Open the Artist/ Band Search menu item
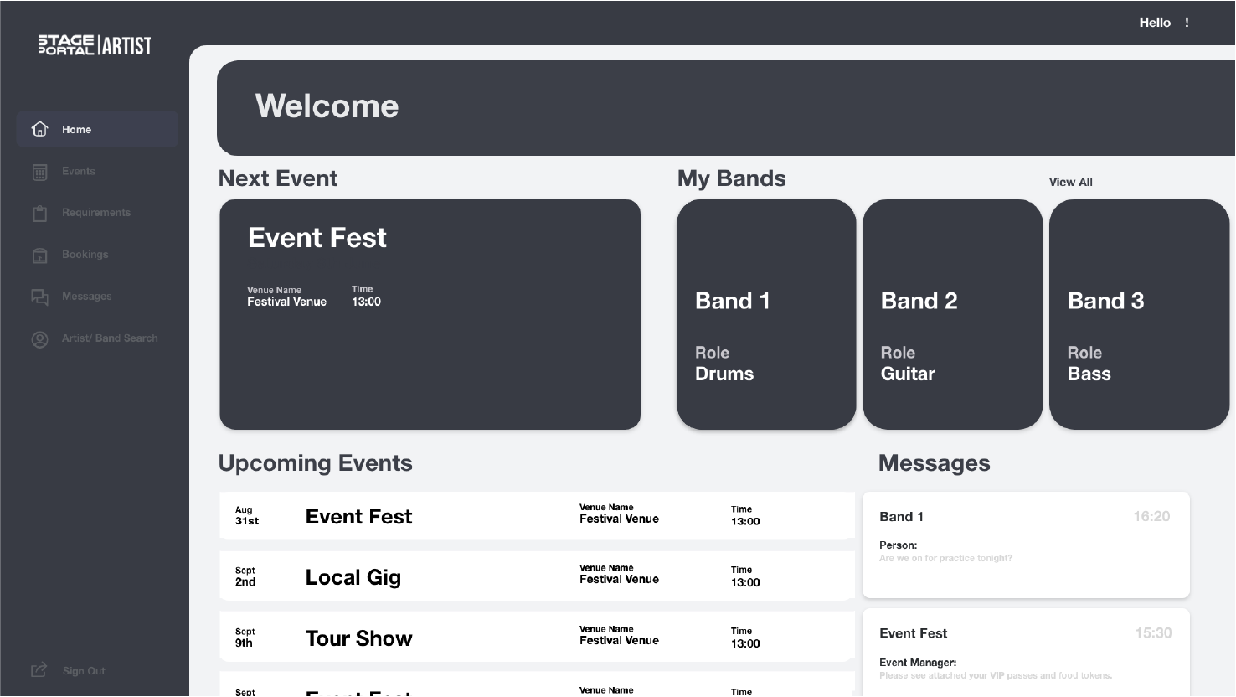This screenshot has width=1236, height=697. 109,338
